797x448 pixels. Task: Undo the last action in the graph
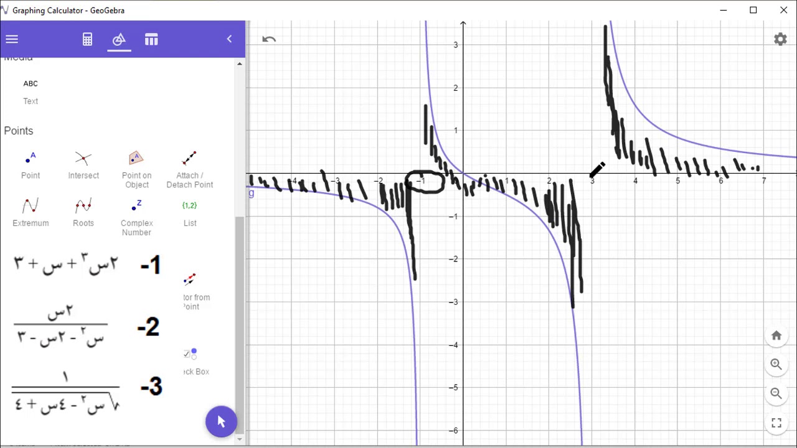(x=269, y=39)
